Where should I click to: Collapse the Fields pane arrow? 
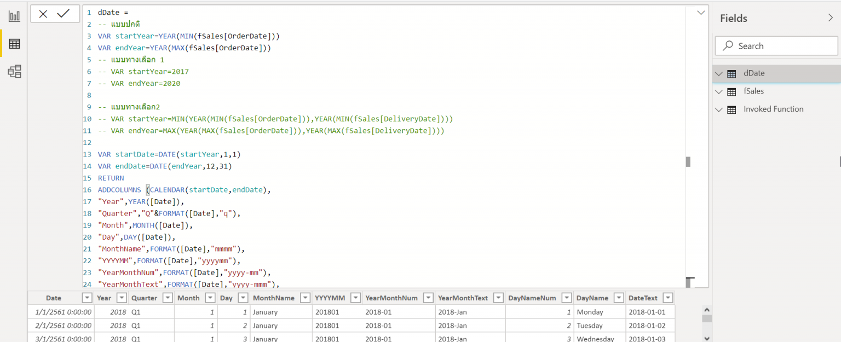(x=831, y=18)
